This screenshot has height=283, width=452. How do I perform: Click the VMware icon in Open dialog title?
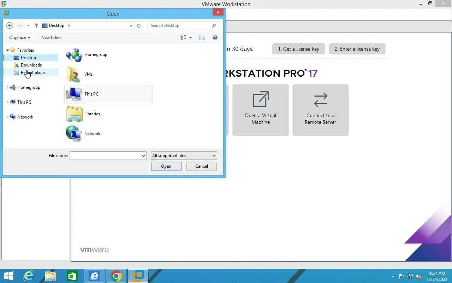click(x=6, y=13)
